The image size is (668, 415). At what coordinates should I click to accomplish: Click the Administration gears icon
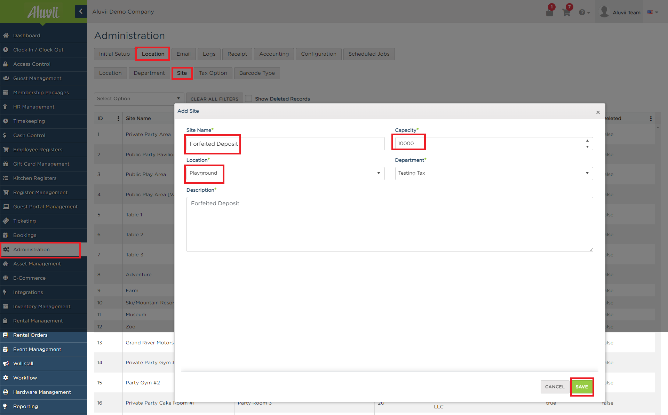[6, 249]
